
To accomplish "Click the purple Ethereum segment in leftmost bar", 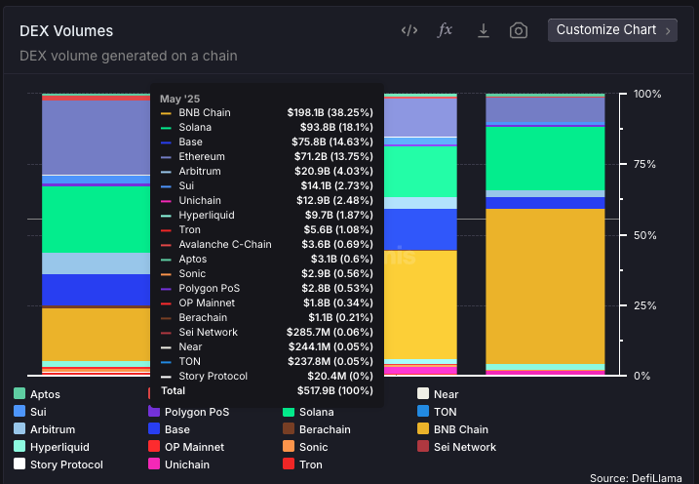I will pyautogui.click(x=97, y=138).
